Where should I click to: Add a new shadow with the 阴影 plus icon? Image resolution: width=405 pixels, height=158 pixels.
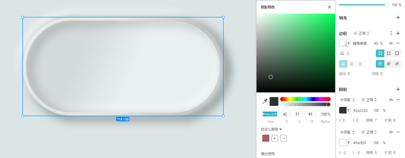(x=398, y=89)
